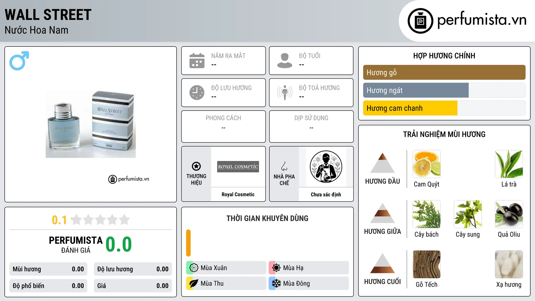Click the Nước Hoa Nam subtitle
The width and height of the screenshot is (535, 301).
click(36, 30)
